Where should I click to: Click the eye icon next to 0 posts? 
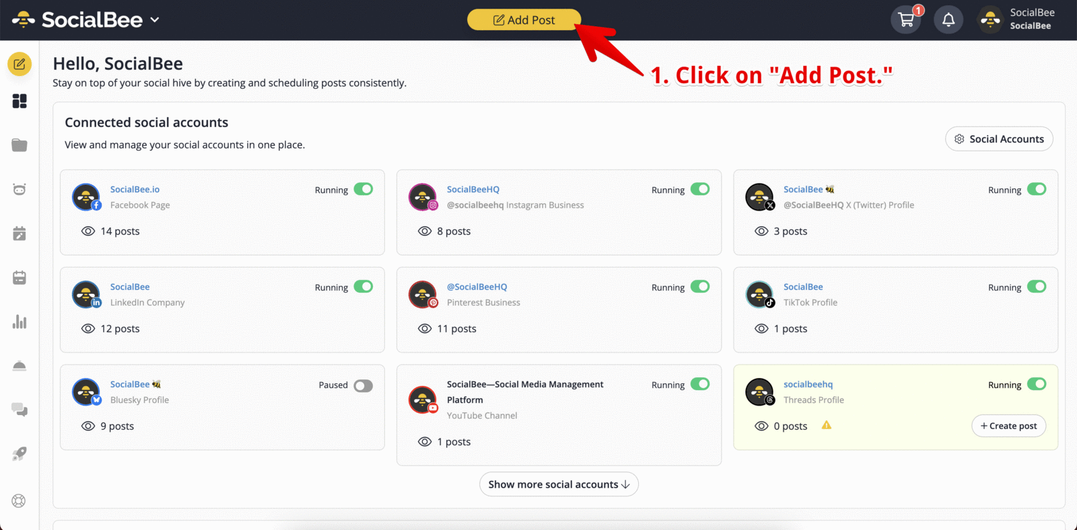(x=761, y=426)
